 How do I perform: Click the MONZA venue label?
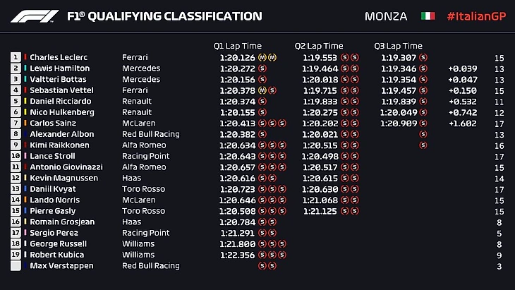tap(387, 16)
